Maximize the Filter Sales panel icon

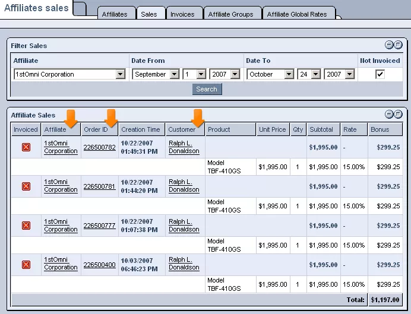(x=398, y=45)
